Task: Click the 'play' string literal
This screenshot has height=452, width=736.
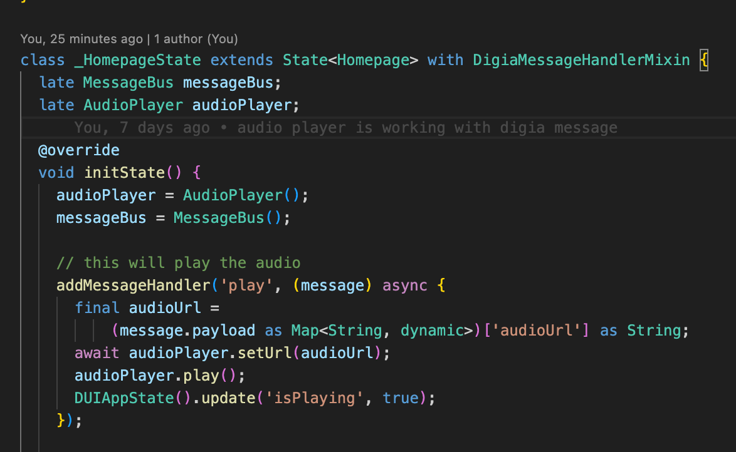Action: pos(246,285)
